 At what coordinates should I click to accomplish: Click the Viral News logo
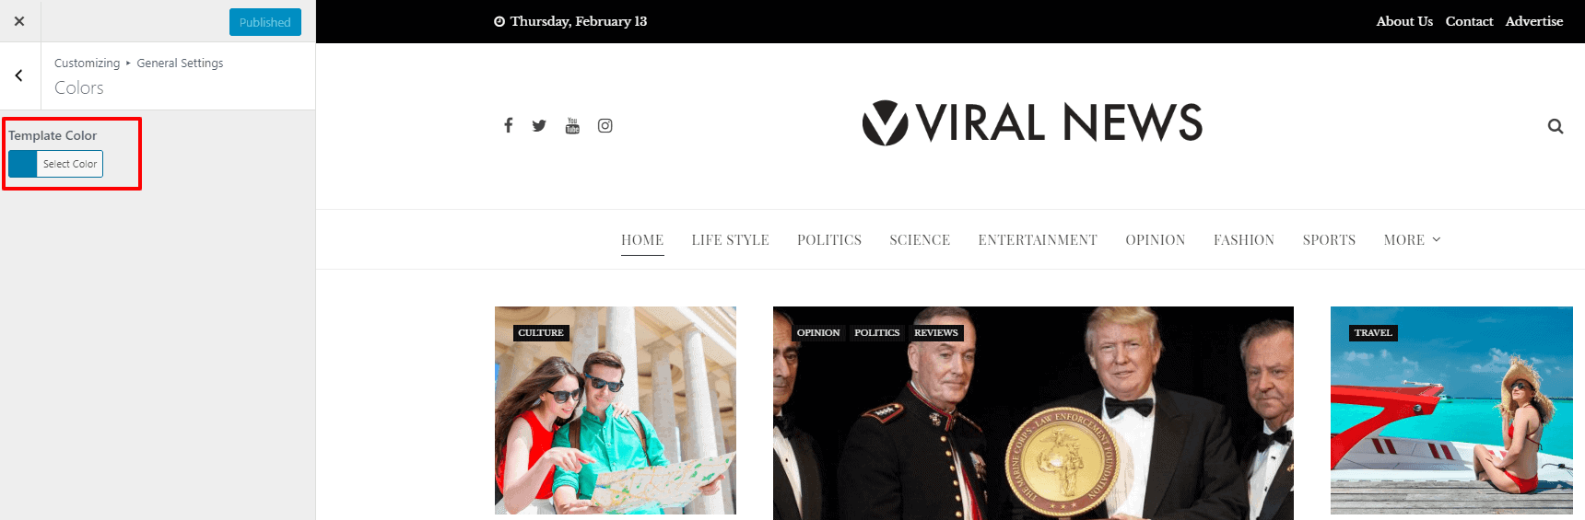1032,123
